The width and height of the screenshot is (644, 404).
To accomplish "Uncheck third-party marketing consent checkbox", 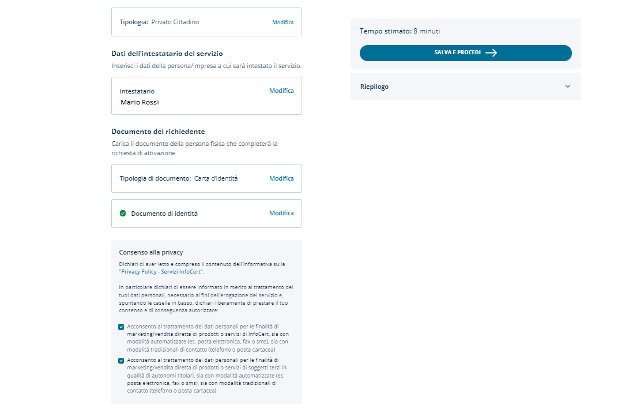I will pyautogui.click(x=121, y=361).
